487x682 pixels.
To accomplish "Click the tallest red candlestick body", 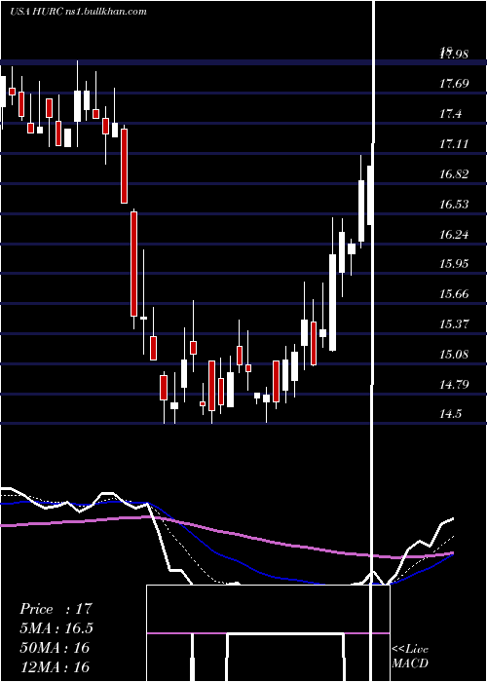I will point(134,264).
